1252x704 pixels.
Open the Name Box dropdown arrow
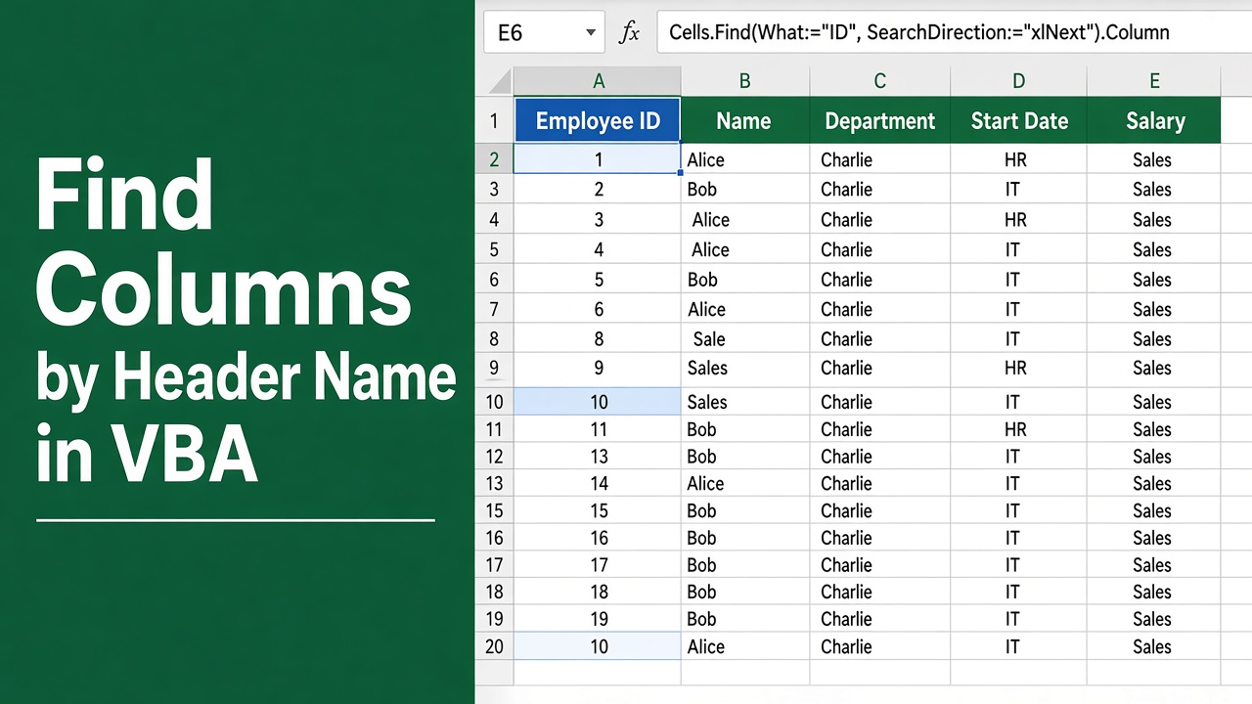pos(591,33)
